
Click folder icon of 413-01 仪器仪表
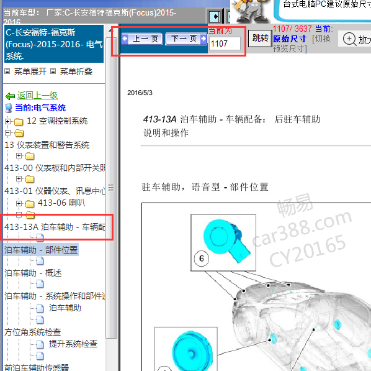pyautogui.click(x=30, y=179)
